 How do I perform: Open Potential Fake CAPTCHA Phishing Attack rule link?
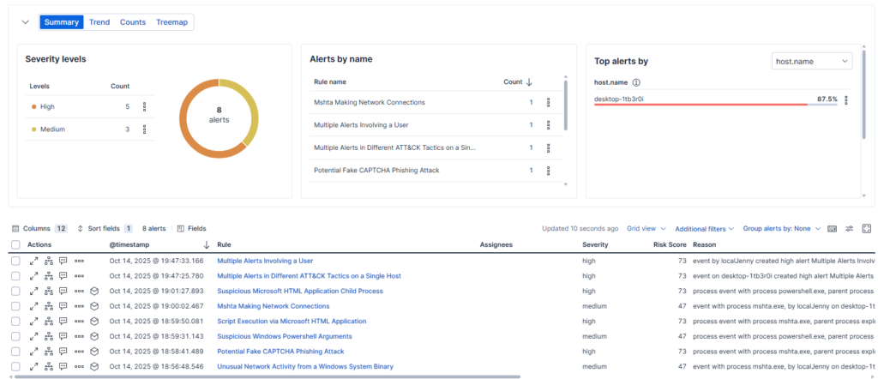coord(280,352)
